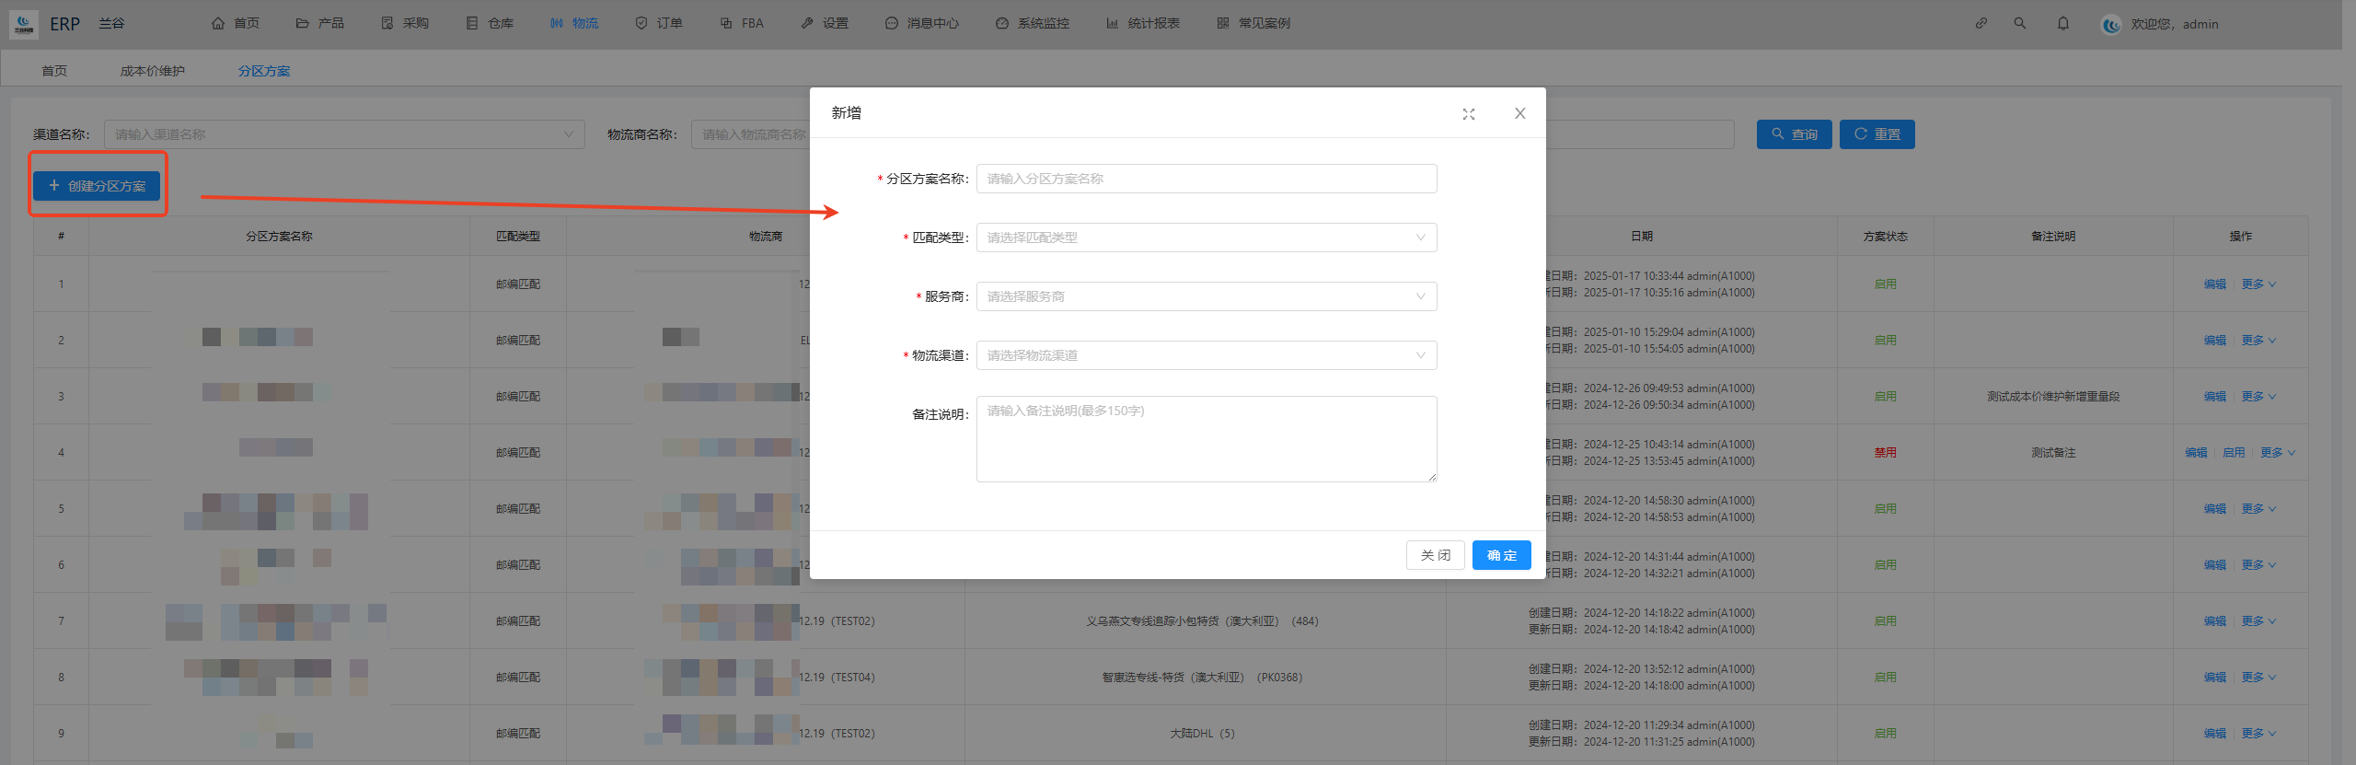Screen dimensions: 2356x765
Task: Open the notifications bell icon
Action: point(2062,23)
